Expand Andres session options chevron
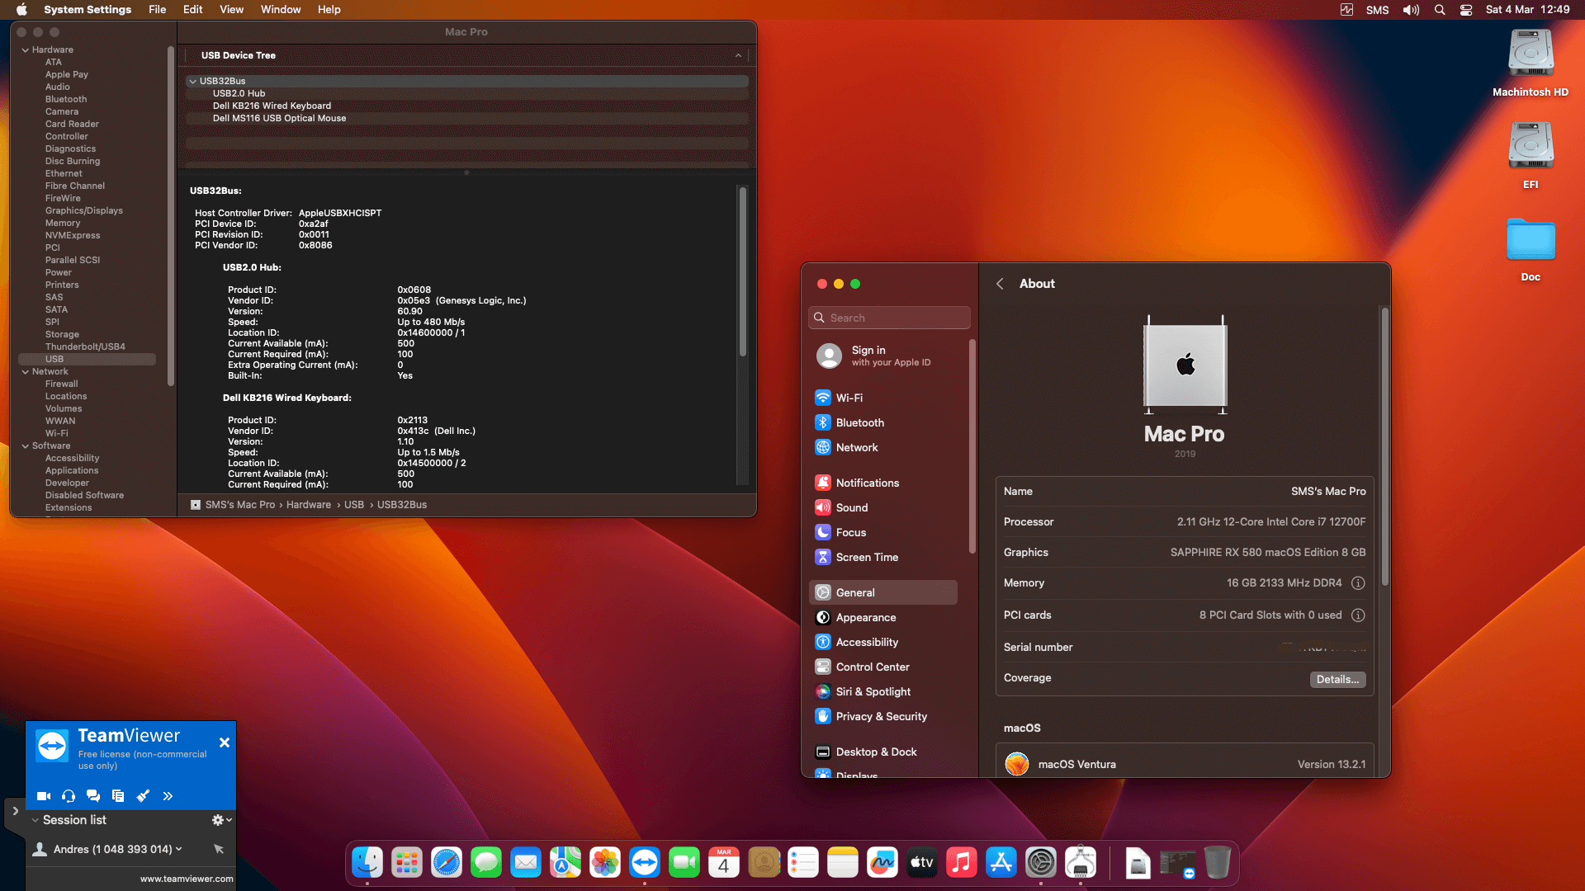Image resolution: width=1585 pixels, height=891 pixels. (179, 849)
